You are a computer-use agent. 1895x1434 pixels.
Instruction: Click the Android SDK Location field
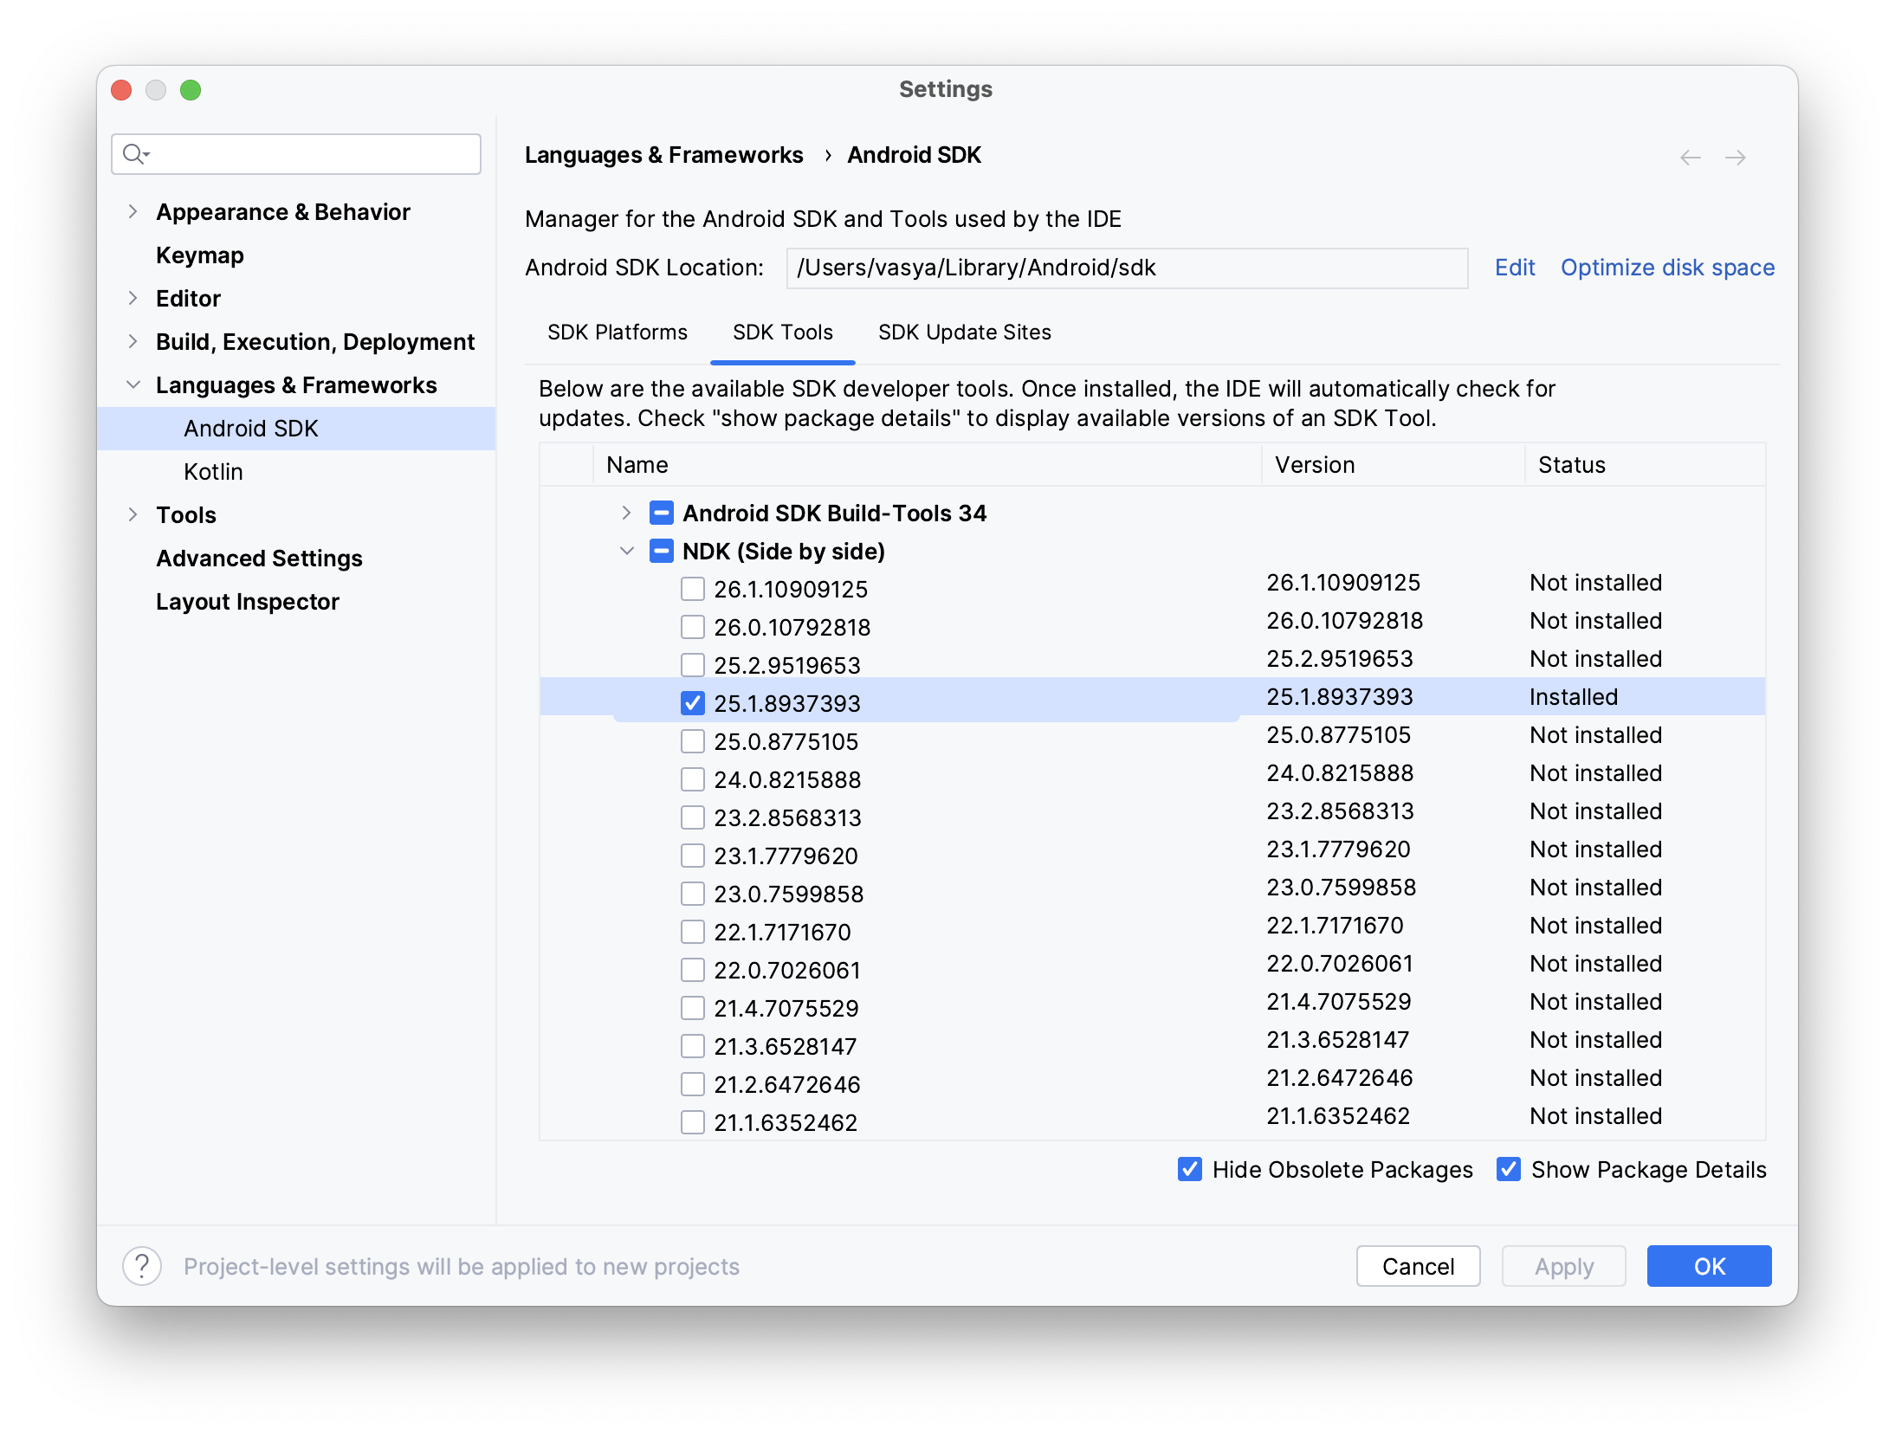pyautogui.click(x=1127, y=268)
